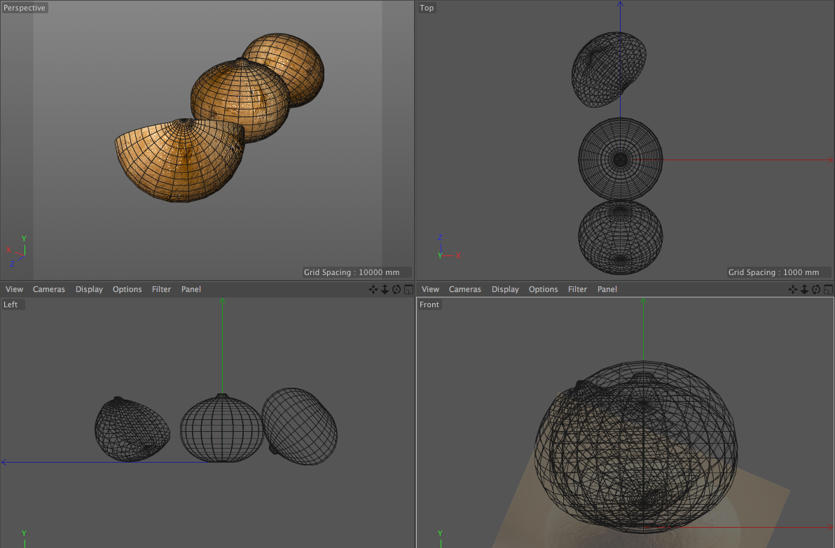Click the zoom camera icon in Front viewport
The width and height of the screenshot is (835, 548).
coord(804,289)
